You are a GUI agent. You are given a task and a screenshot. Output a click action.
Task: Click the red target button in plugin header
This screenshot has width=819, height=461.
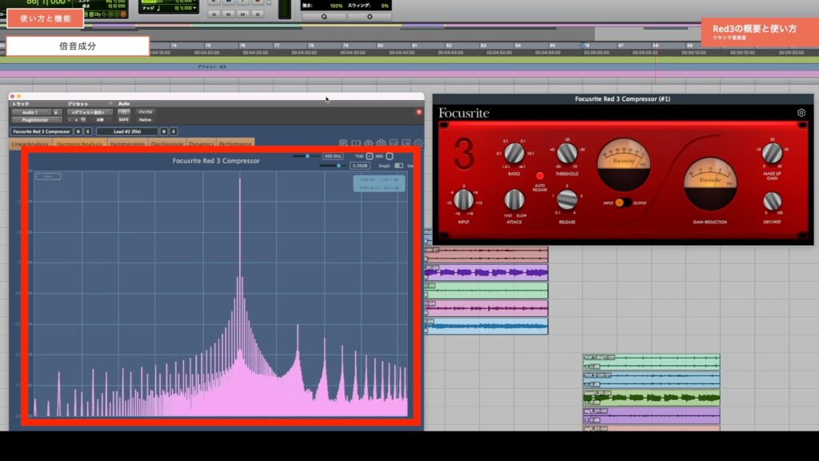tap(419, 112)
